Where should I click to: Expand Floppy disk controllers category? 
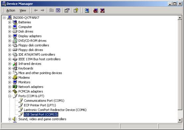coord(10,45)
